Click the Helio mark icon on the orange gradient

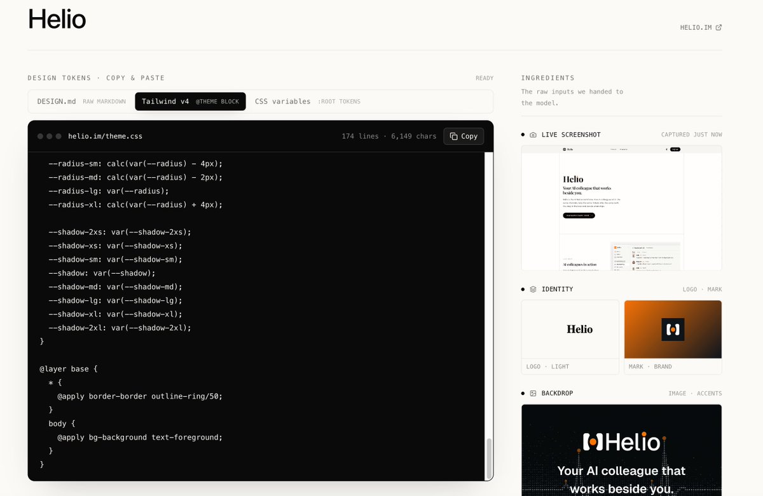pos(673,330)
